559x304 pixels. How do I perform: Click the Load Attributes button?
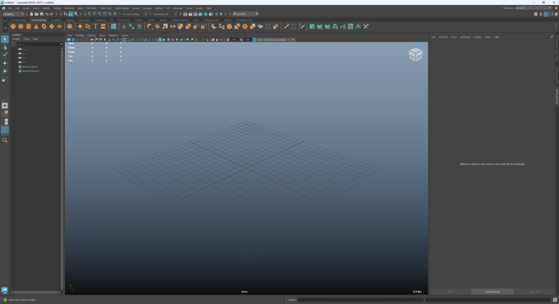[492, 291]
